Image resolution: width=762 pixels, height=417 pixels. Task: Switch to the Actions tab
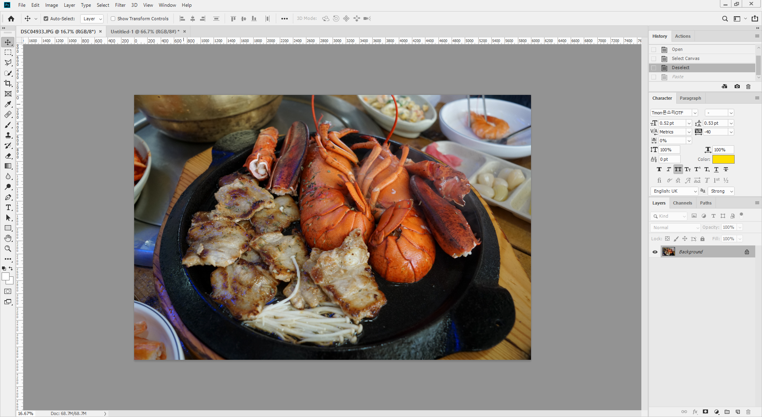point(683,36)
